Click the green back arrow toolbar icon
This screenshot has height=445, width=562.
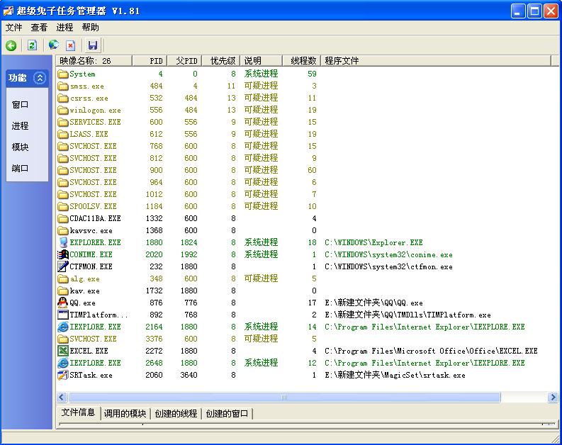pyautogui.click(x=11, y=45)
